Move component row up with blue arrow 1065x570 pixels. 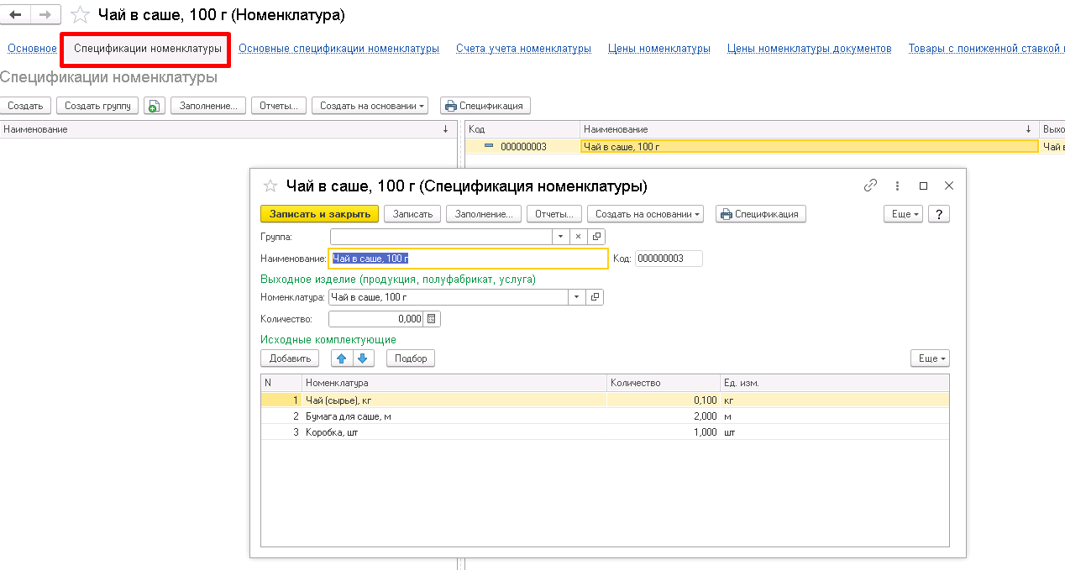click(x=341, y=358)
